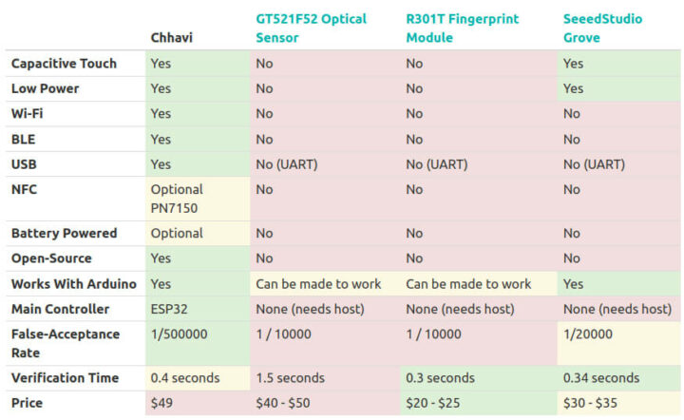Click the ESP32 main controller cell

[170, 309]
